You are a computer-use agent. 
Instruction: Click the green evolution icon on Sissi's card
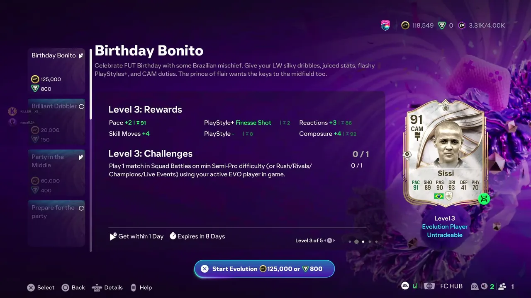coord(484,199)
